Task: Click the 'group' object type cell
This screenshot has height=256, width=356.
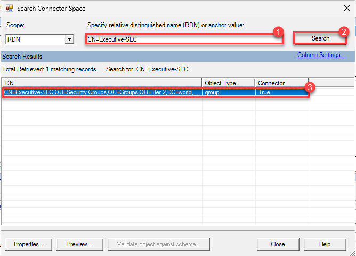Action: click(x=228, y=92)
